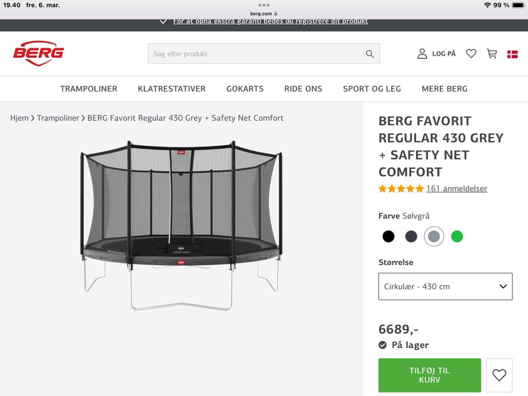The height and width of the screenshot is (396, 528).
Task: Open the shopping cart
Action: tap(492, 53)
